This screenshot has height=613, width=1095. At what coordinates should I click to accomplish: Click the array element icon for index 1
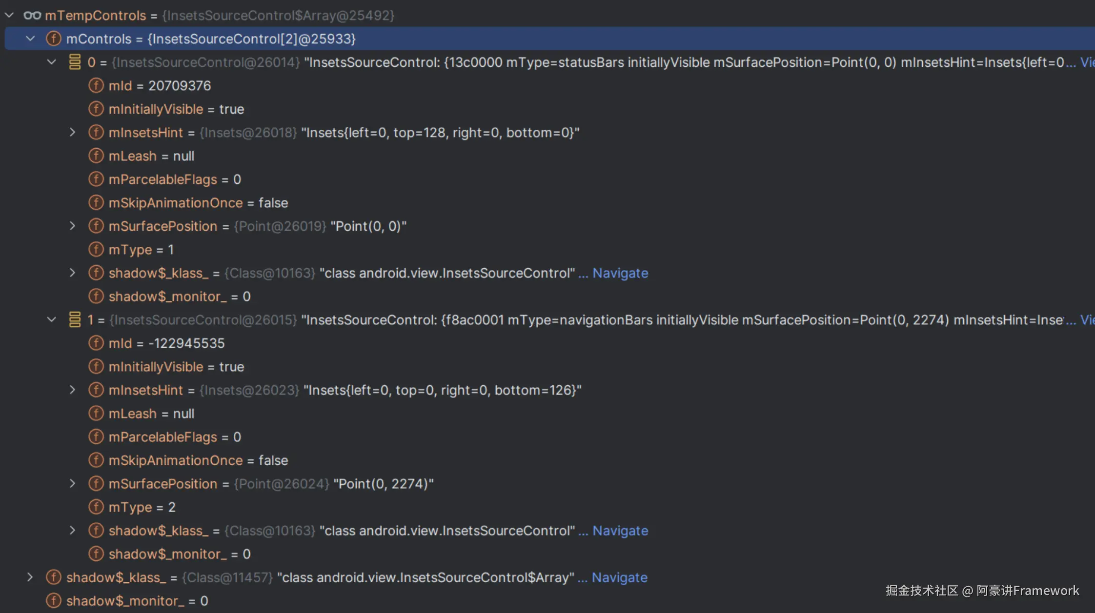(75, 319)
